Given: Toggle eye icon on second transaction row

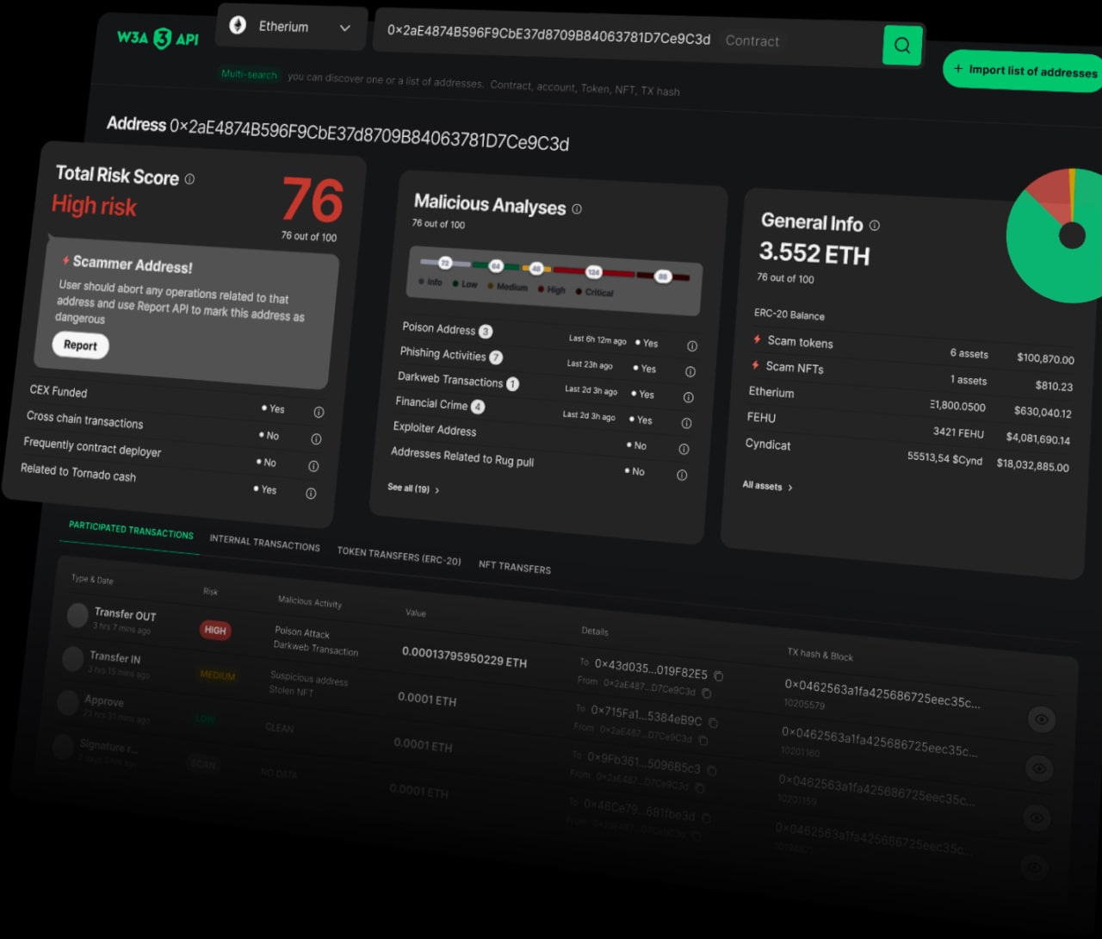Looking at the screenshot, I should pyautogui.click(x=1038, y=768).
